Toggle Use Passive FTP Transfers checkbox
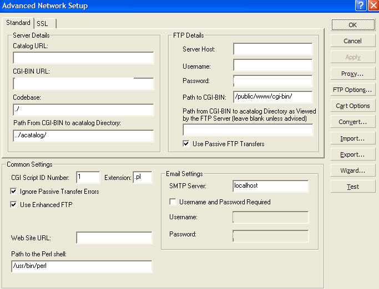 point(187,144)
